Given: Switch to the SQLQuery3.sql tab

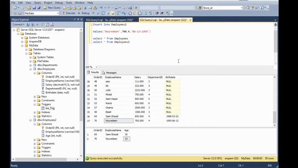Looking at the screenshot, I should click(x=109, y=20).
